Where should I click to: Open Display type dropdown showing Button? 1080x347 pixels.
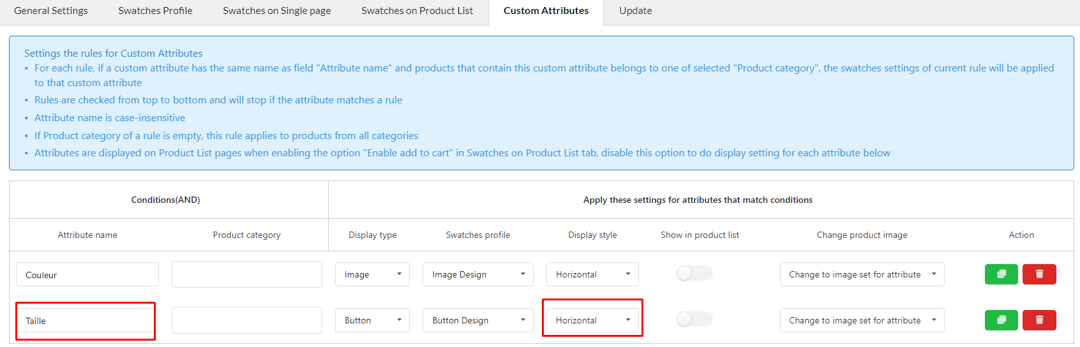click(x=373, y=320)
